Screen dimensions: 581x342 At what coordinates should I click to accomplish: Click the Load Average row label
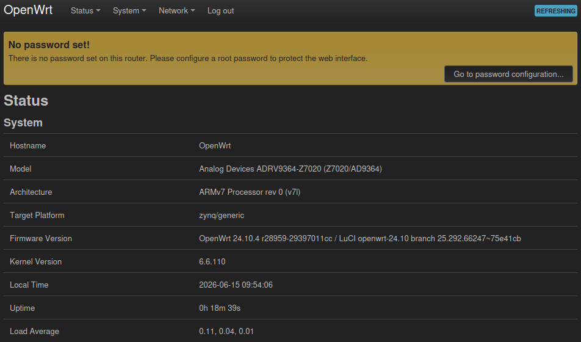(x=34, y=331)
